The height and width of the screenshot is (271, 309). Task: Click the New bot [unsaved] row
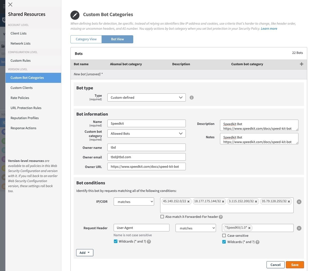[189, 74]
